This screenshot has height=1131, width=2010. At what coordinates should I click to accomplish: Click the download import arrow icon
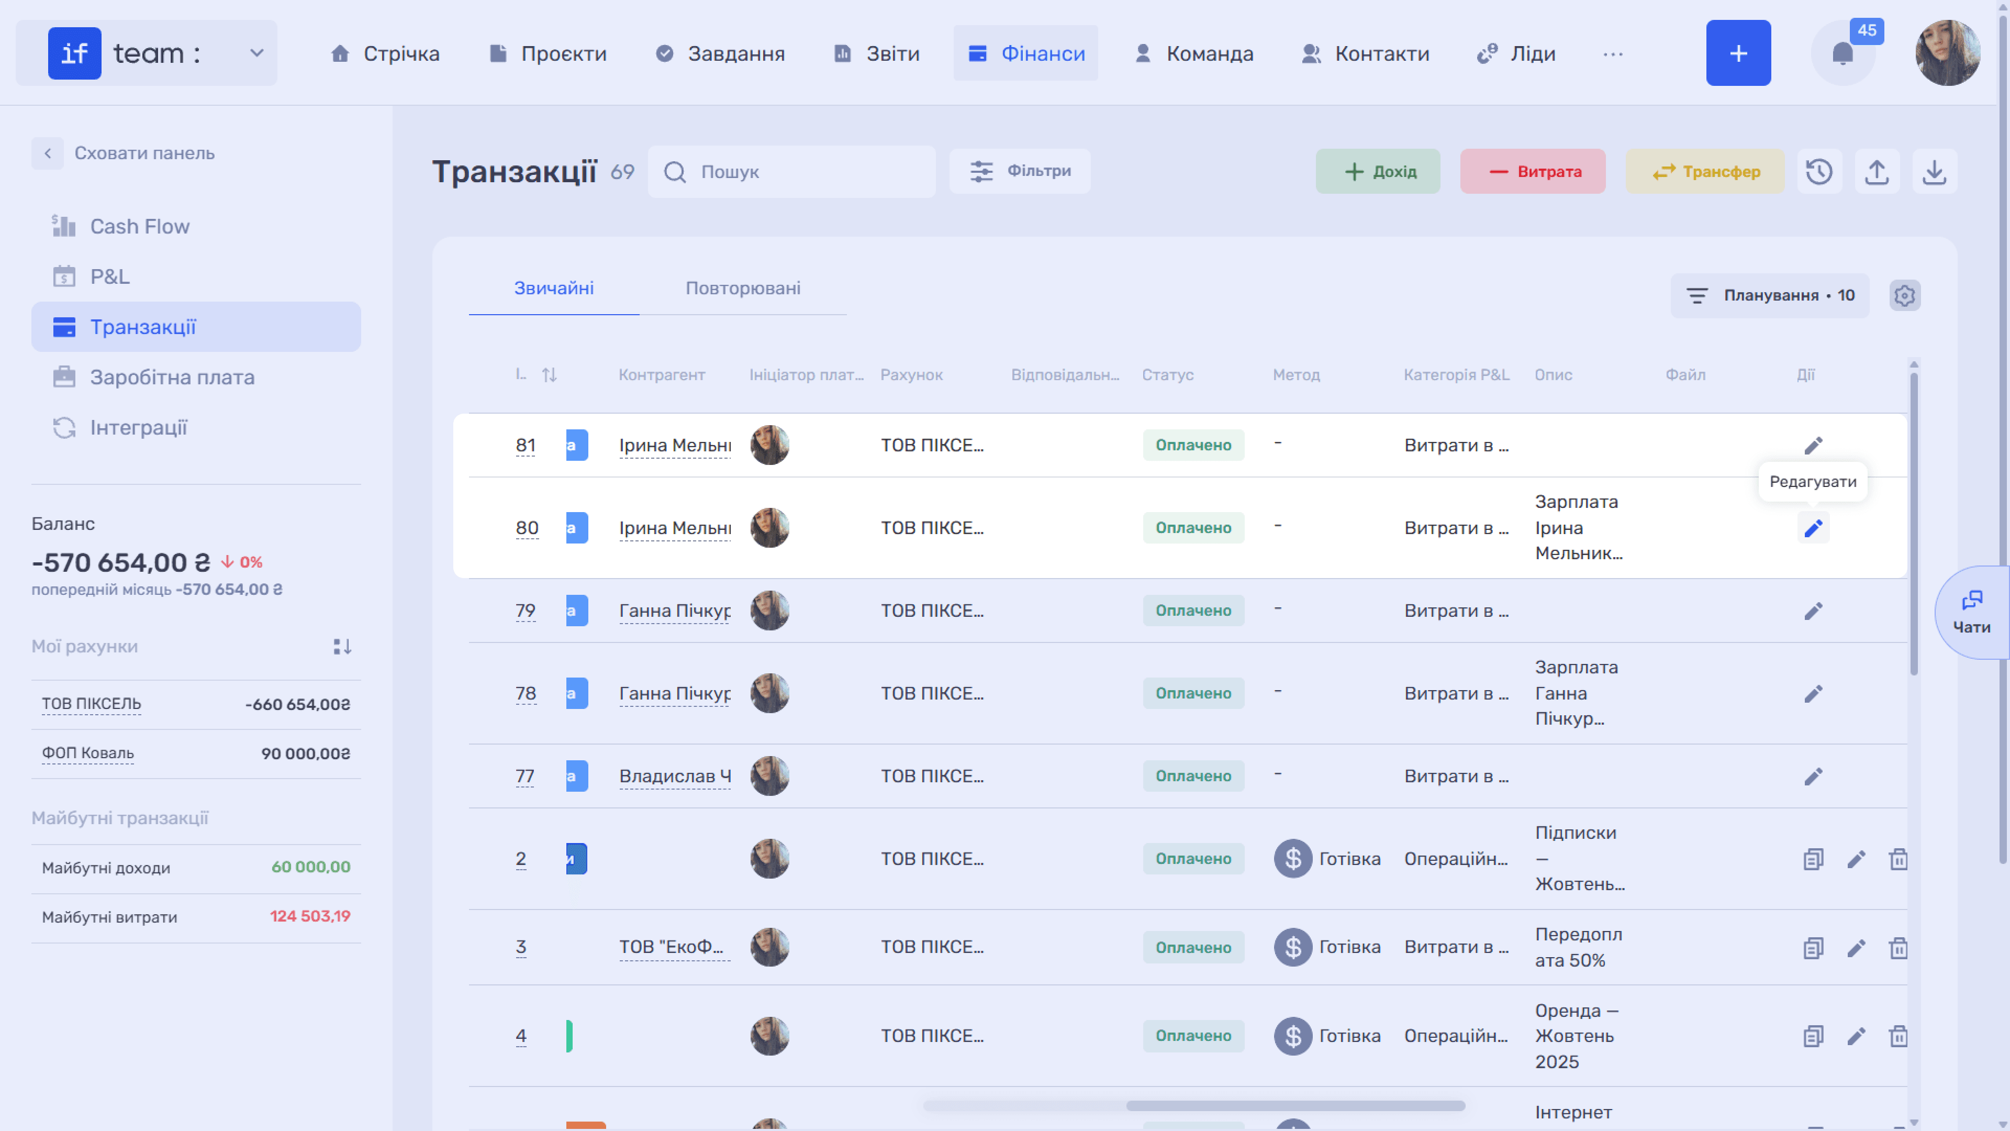(1934, 172)
